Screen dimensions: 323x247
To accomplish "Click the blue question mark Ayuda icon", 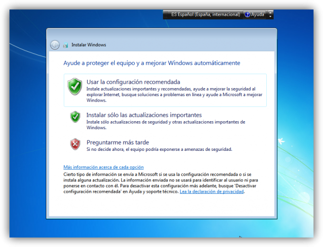I will 247,15.
